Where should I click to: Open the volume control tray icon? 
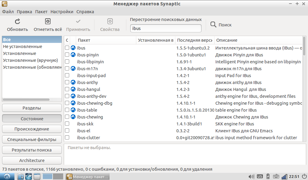(x=251, y=176)
